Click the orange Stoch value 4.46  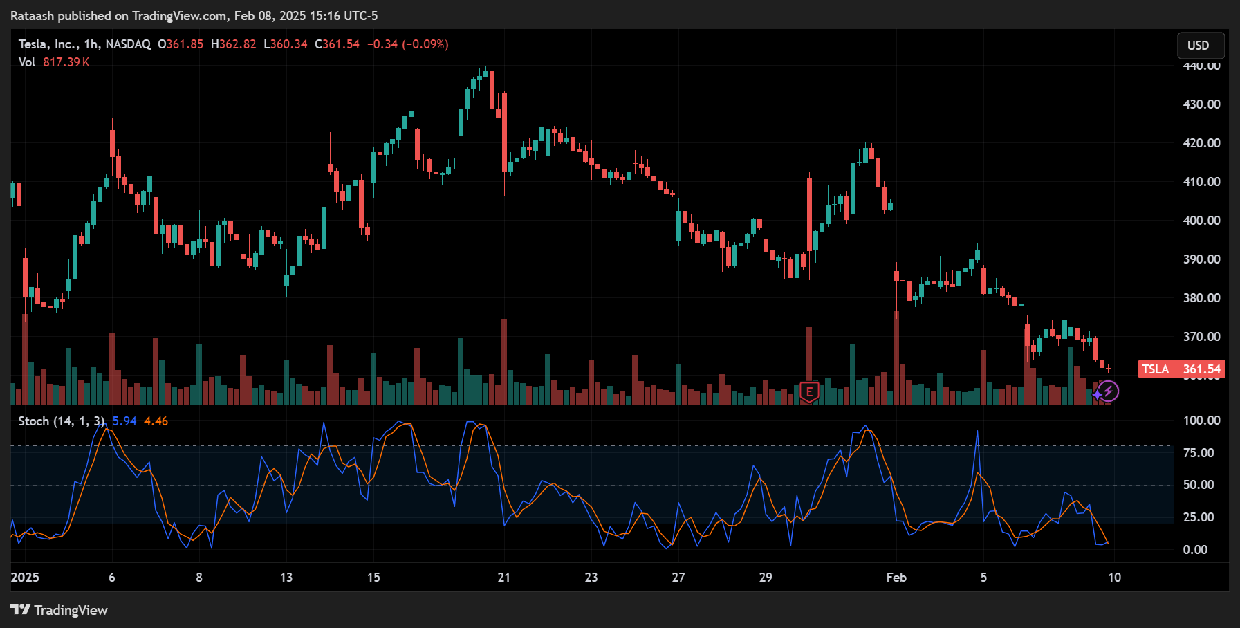tap(156, 421)
